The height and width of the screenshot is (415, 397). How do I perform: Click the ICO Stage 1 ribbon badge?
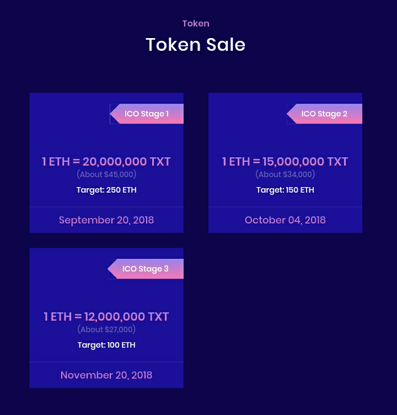point(147,114)
